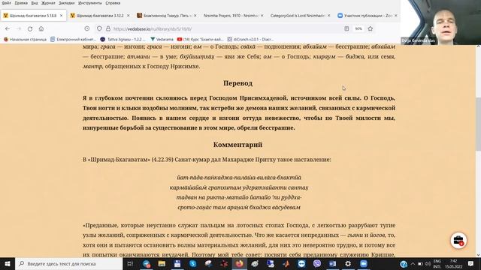The height and width of the screenshot is (270, 481).
Task: Open the Инструменты menu
Action: click(x=90, y=3)
